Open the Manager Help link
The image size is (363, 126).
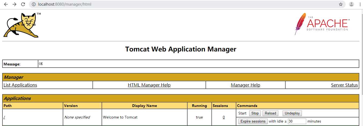click(245, 85)
